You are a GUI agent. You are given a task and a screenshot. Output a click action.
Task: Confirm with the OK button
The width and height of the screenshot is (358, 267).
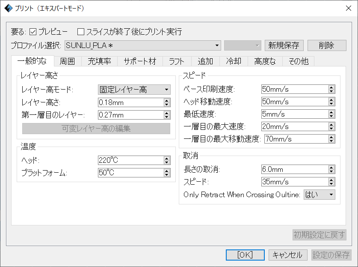(x=245, y=255)
